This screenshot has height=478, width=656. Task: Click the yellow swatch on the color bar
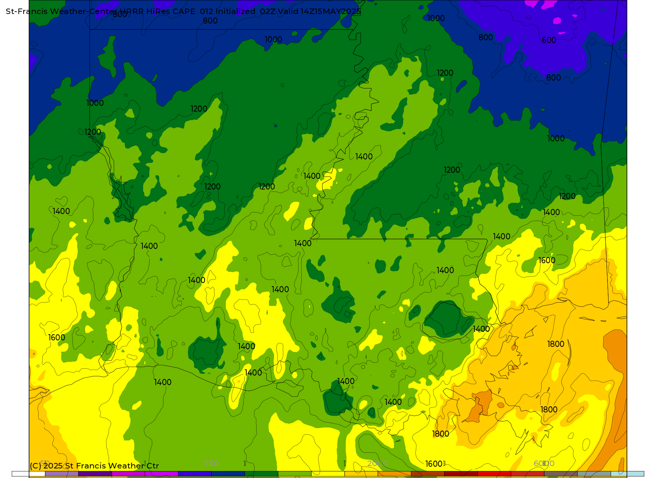[x=328, y=474]
